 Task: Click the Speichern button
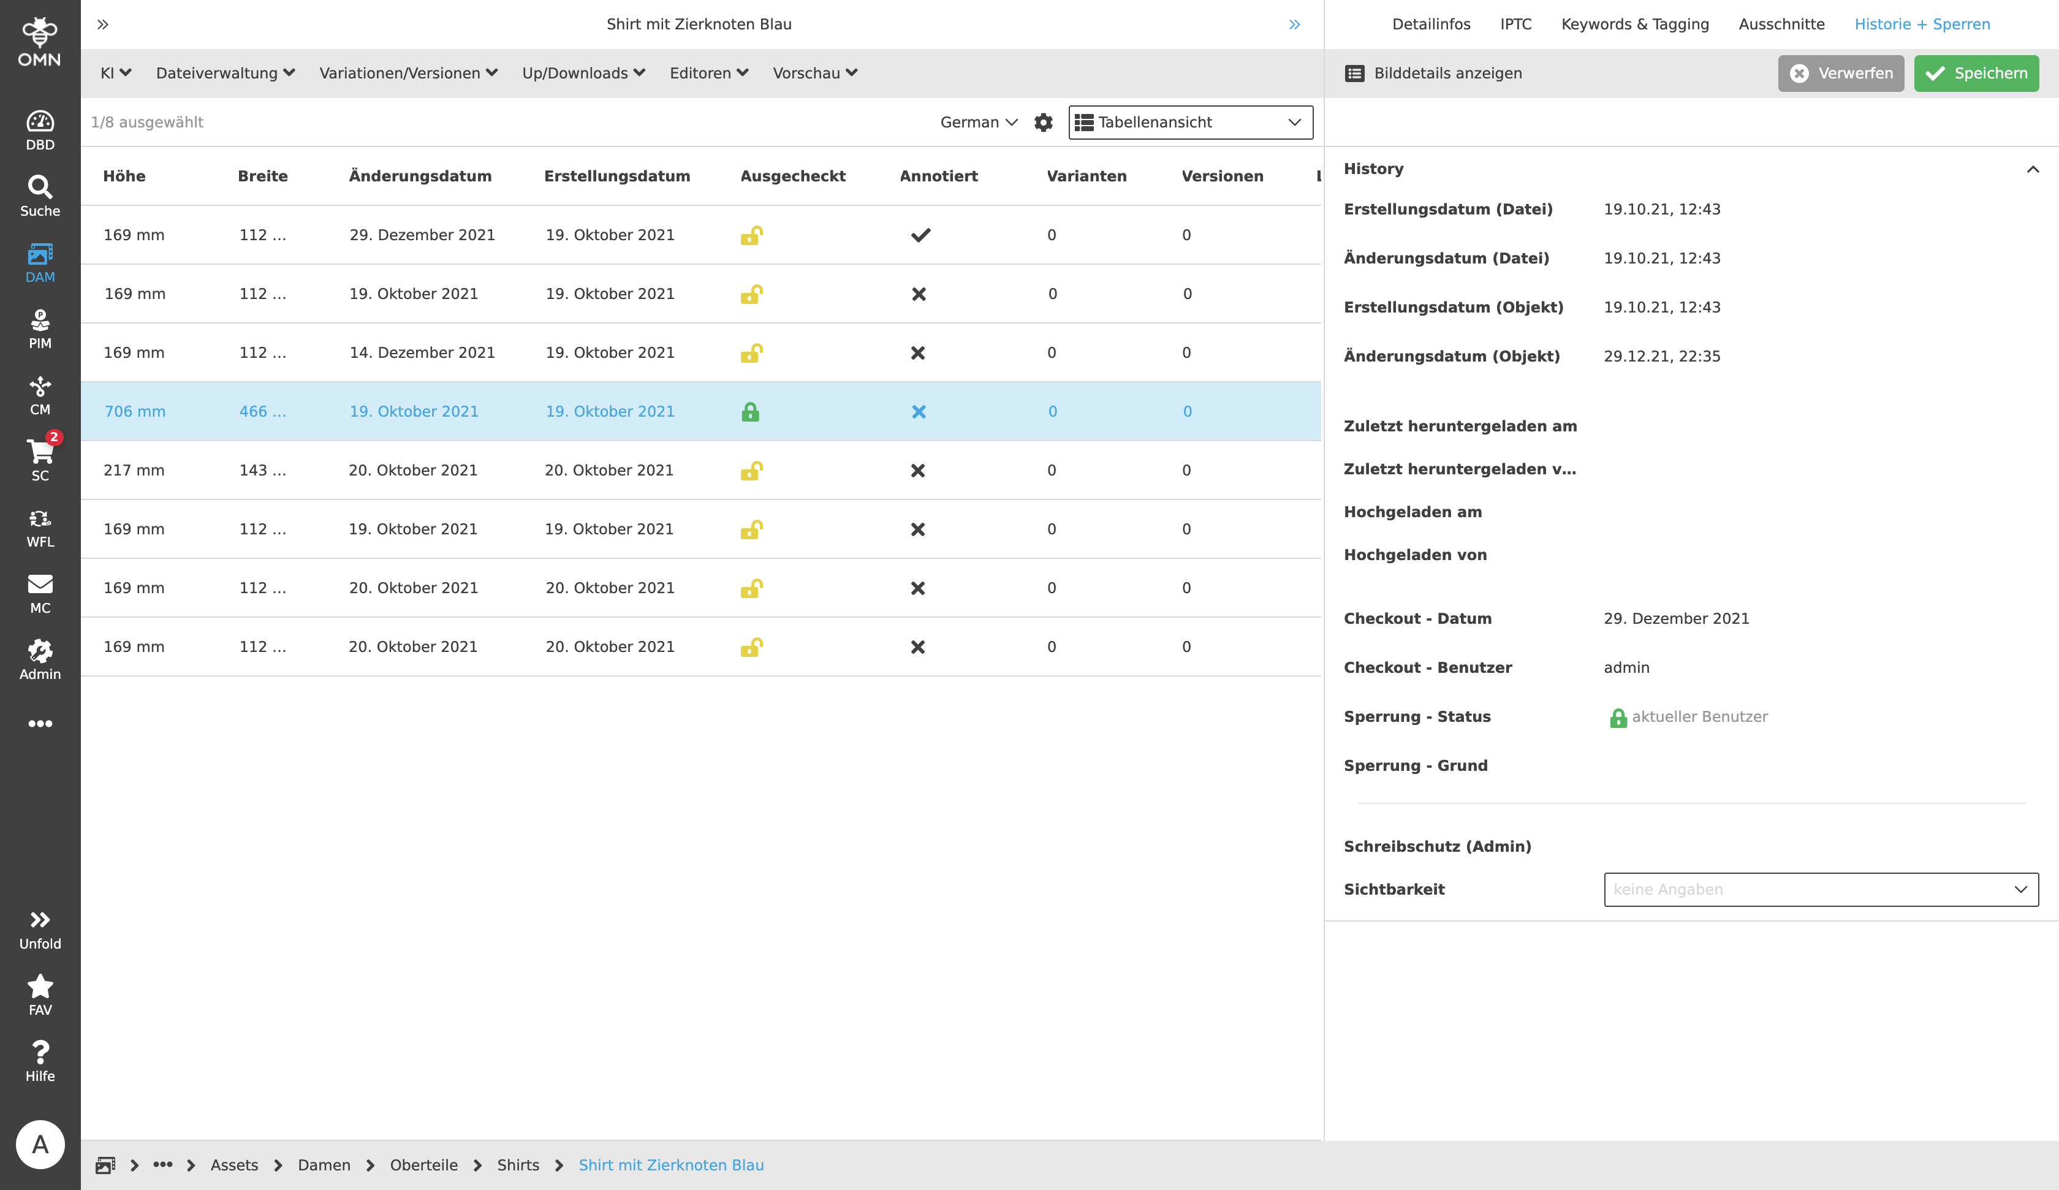click(x=1976, y=74)
